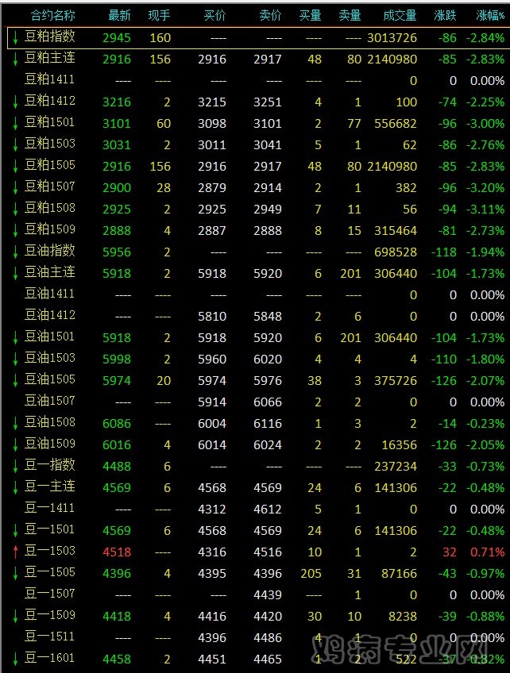Select the 豆油1507 contract
This screenshot has height=673, width=510.
[x=49, y=402]
